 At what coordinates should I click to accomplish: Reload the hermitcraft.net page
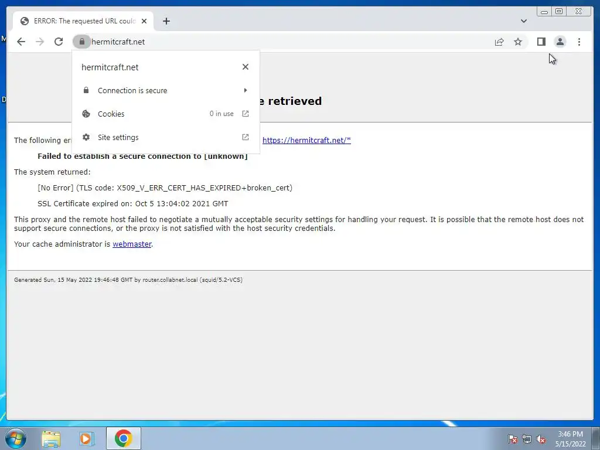tap(59, 42)
